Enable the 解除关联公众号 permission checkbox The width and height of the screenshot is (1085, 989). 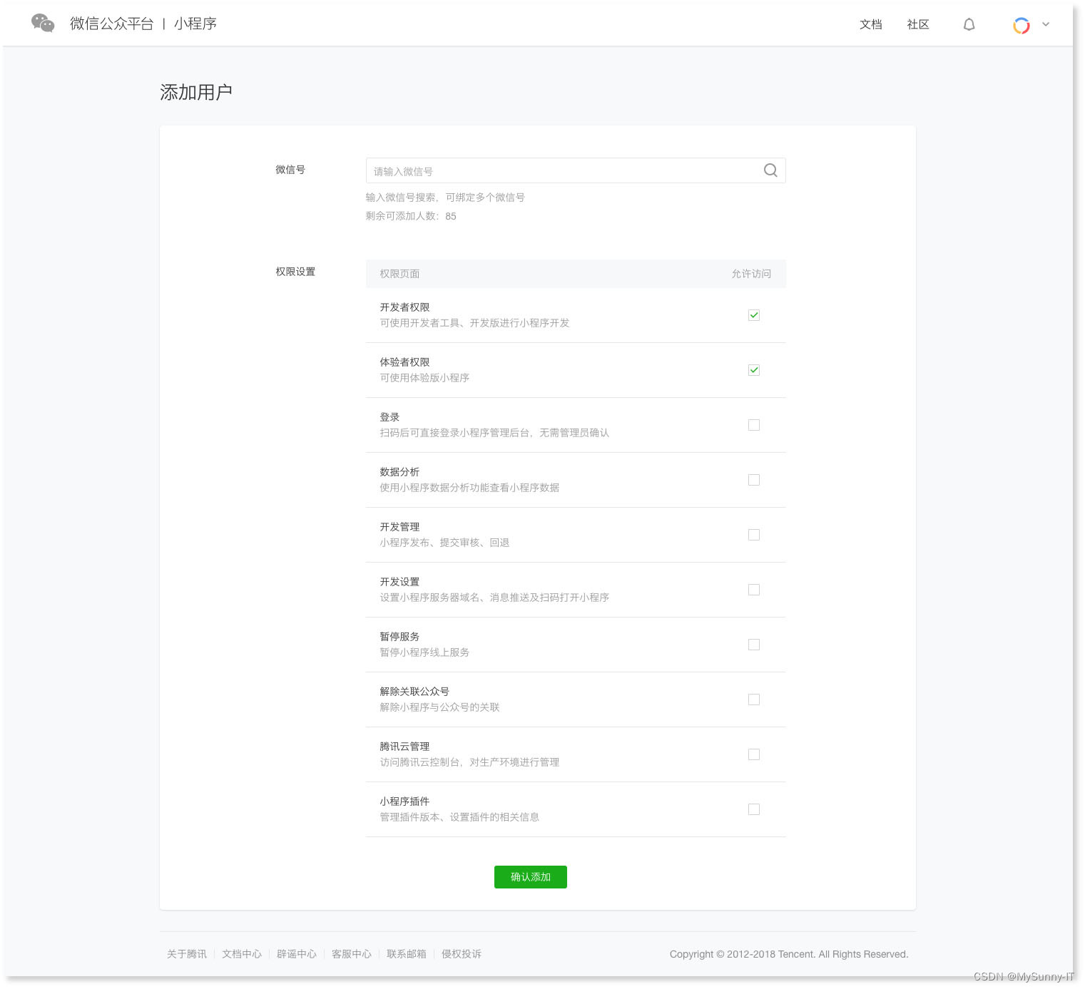click(x=754, y=700)
